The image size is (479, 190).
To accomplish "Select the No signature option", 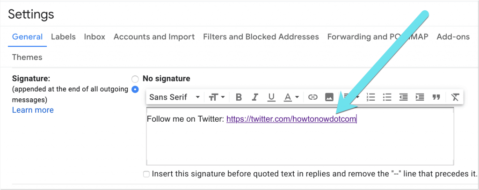I will (135, 79).
